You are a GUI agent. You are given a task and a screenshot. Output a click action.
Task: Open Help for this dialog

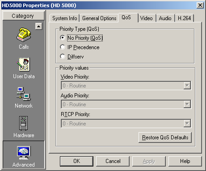(185, 161)
